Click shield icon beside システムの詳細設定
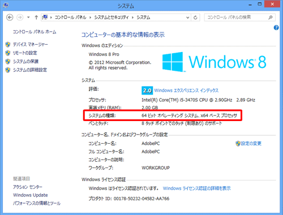This screenshot has height=215, width=283. pos(8,70)
